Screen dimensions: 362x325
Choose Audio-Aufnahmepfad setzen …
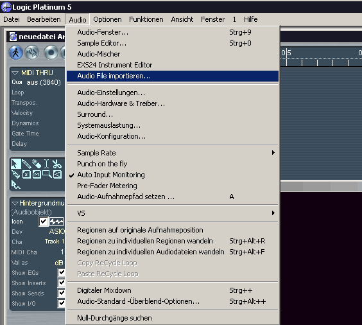click(x=173, y=197)
